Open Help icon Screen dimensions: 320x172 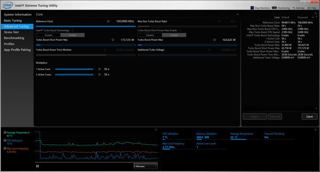click(x=309, y=8)
